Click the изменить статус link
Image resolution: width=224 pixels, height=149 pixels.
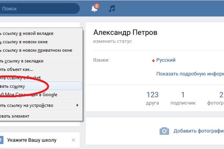pos(112,41)
